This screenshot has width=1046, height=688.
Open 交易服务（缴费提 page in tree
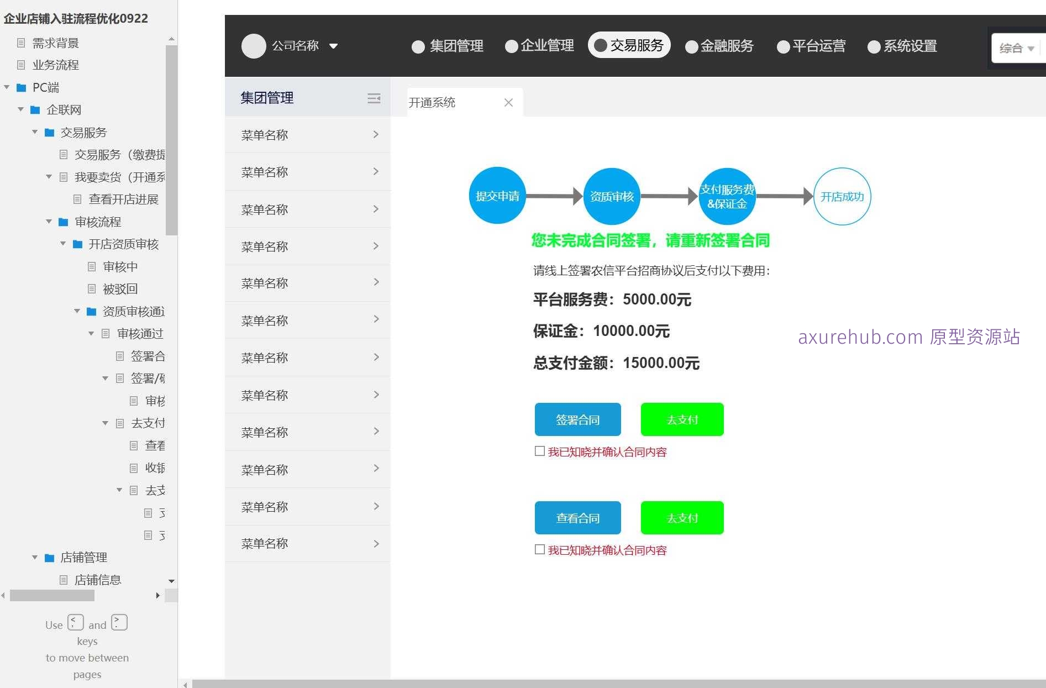120,155
